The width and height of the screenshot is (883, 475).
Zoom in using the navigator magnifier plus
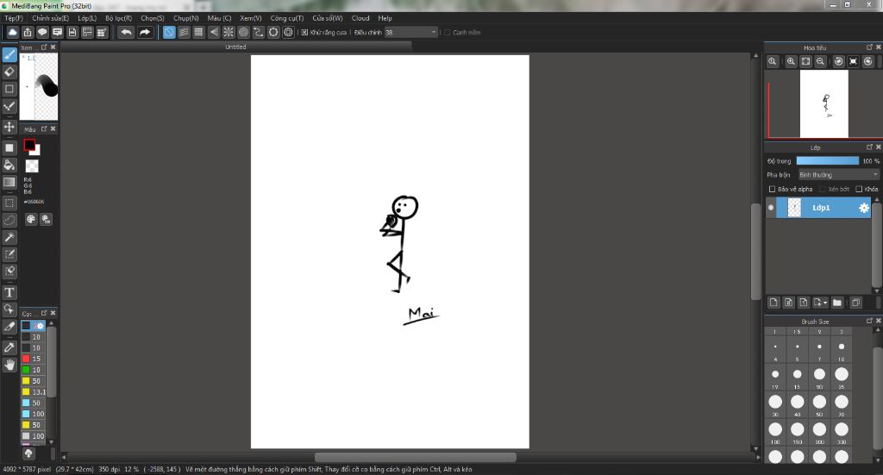(792, 61)
